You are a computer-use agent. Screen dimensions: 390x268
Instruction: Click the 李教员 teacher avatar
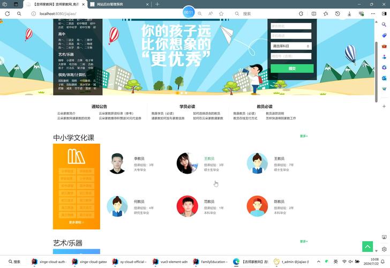click(117, 163)
